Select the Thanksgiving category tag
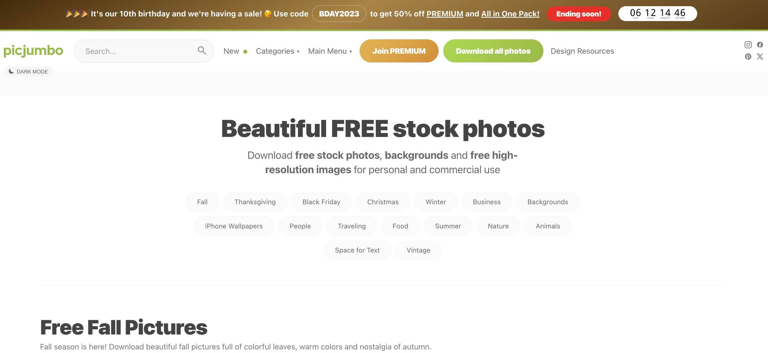768x353 pixels. point(255,202)
